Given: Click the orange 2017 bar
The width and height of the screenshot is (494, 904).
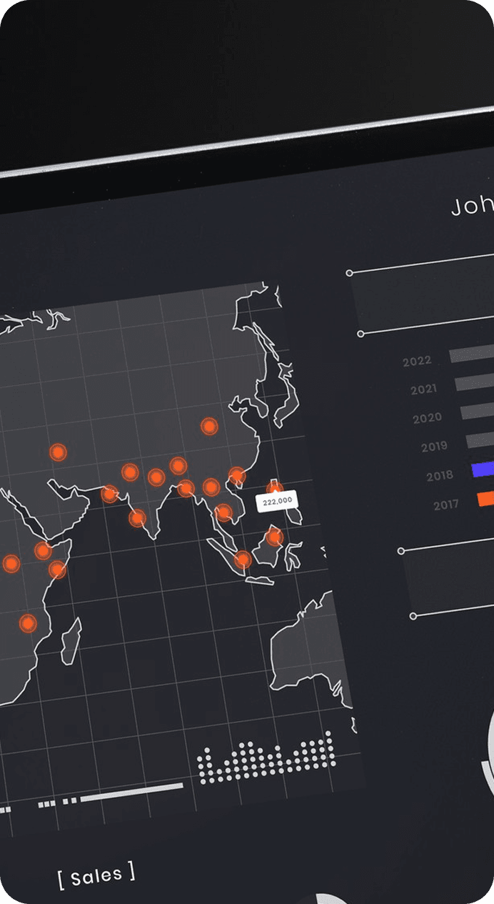Looking at the screenshot, I should (x=485, y=499).
